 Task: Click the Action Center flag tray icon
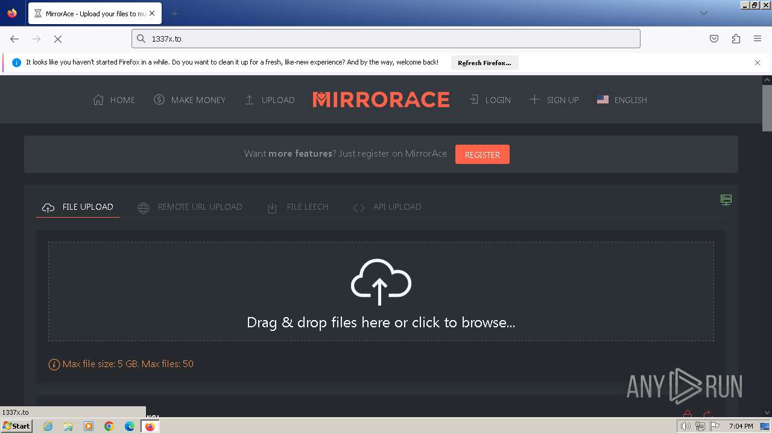[x=715, y=426]
